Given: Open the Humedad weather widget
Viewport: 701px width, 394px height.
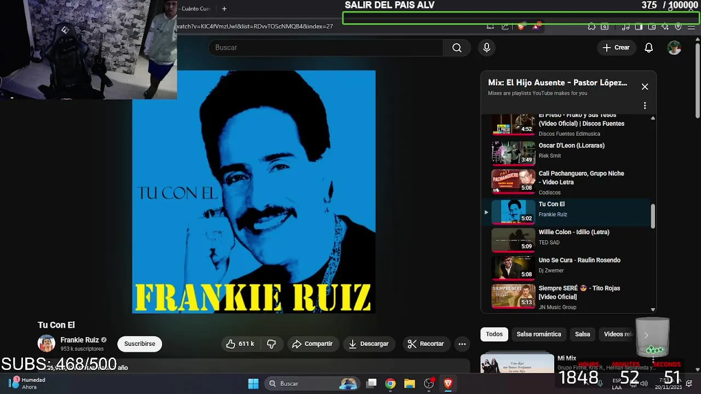Looking at the screenshot, I should tap(27, 384).
